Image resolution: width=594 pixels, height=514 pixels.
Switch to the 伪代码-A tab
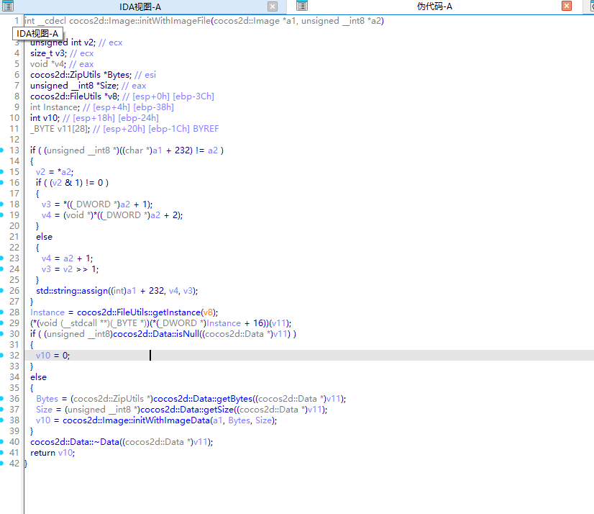tap(434, 6)
